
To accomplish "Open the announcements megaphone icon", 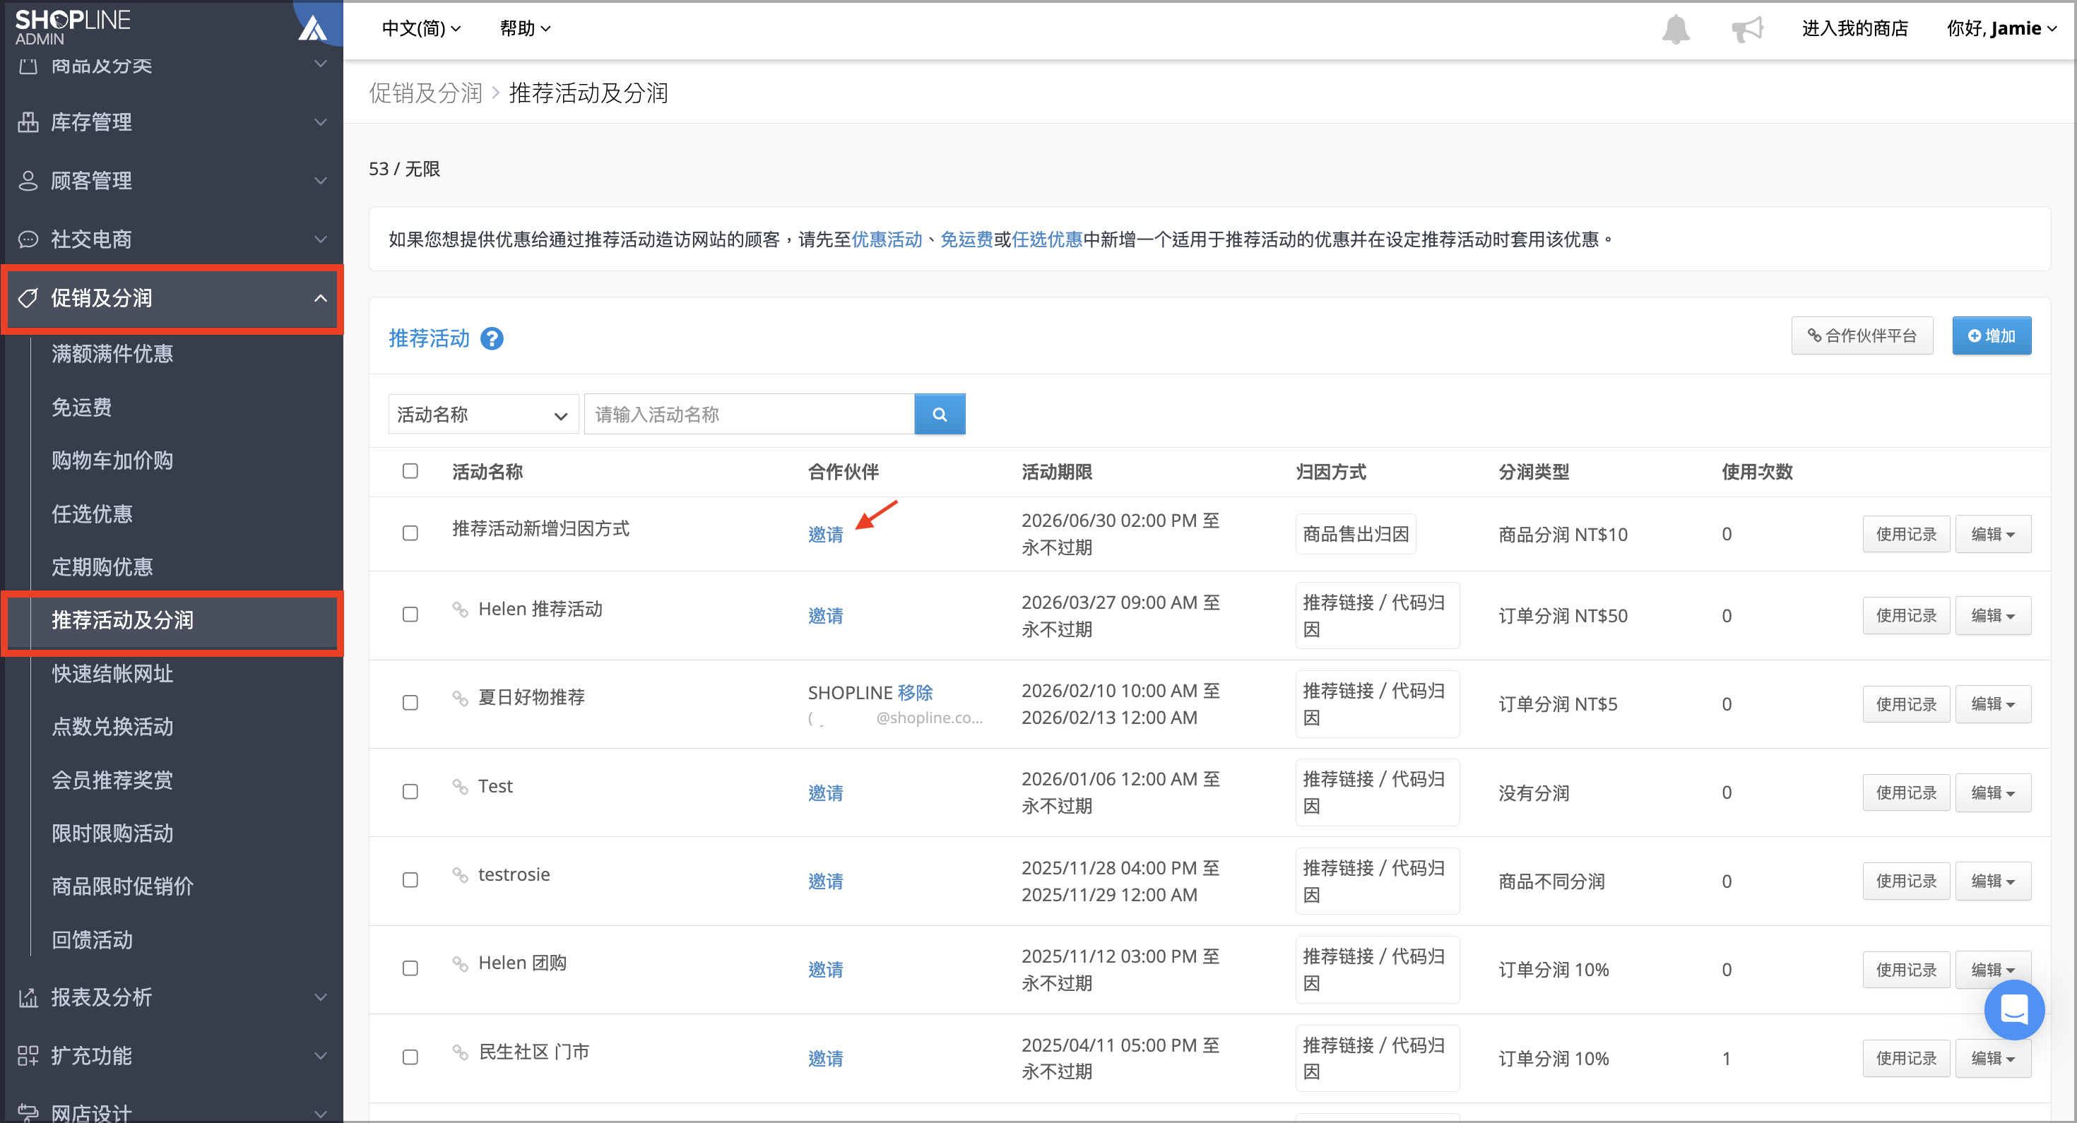I will (1747, 29).
